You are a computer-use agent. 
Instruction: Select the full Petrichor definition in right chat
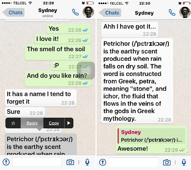pos(137,81)
